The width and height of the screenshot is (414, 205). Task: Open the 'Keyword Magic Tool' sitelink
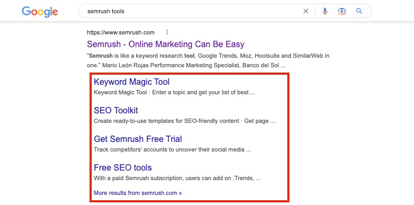point(131,82)
